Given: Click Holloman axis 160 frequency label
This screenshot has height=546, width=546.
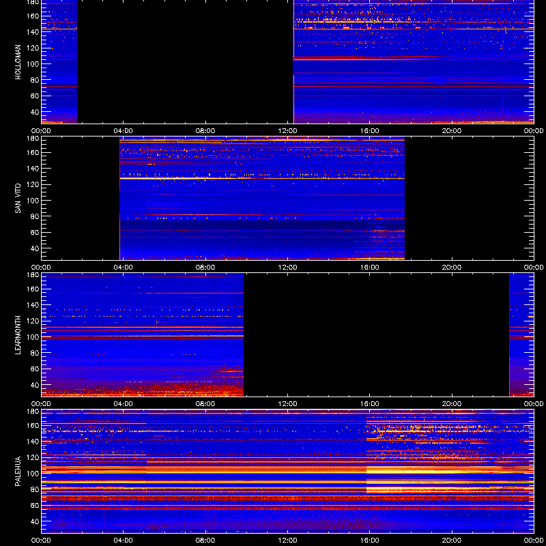Looking at the screenshot, I should (x=33, y=16).
